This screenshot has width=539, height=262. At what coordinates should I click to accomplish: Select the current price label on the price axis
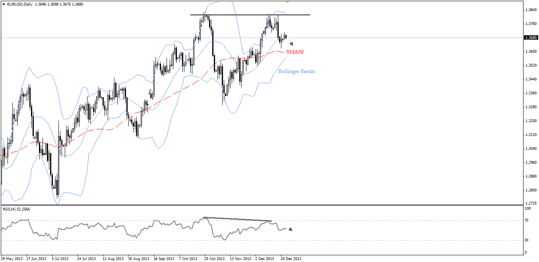point(531,38)
